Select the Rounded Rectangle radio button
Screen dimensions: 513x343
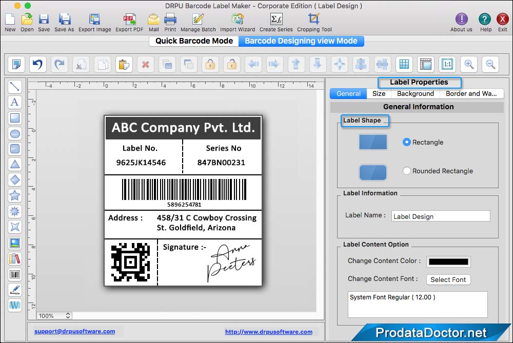[x=406, y=171]
